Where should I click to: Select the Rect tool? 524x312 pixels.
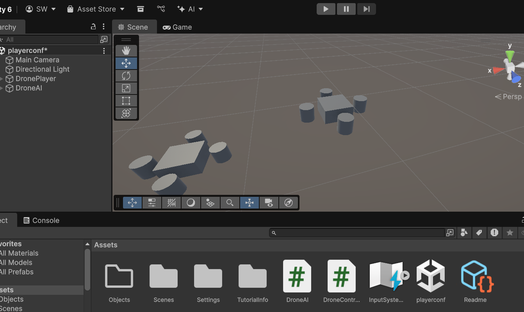(x=126, y=101)
